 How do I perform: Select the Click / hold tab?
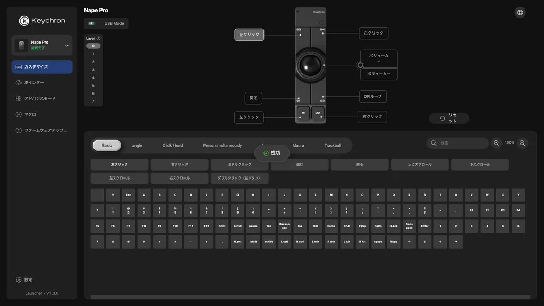173,146
